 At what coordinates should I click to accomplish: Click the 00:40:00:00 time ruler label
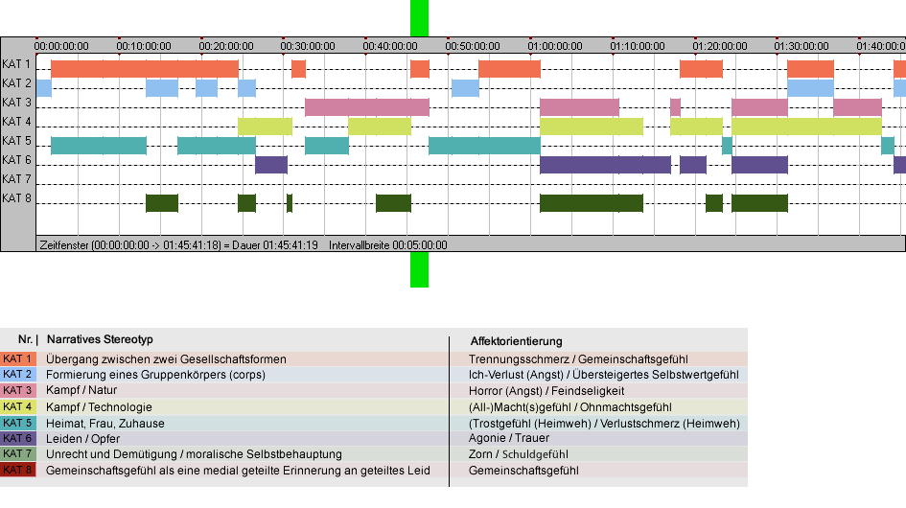[390, 46]
